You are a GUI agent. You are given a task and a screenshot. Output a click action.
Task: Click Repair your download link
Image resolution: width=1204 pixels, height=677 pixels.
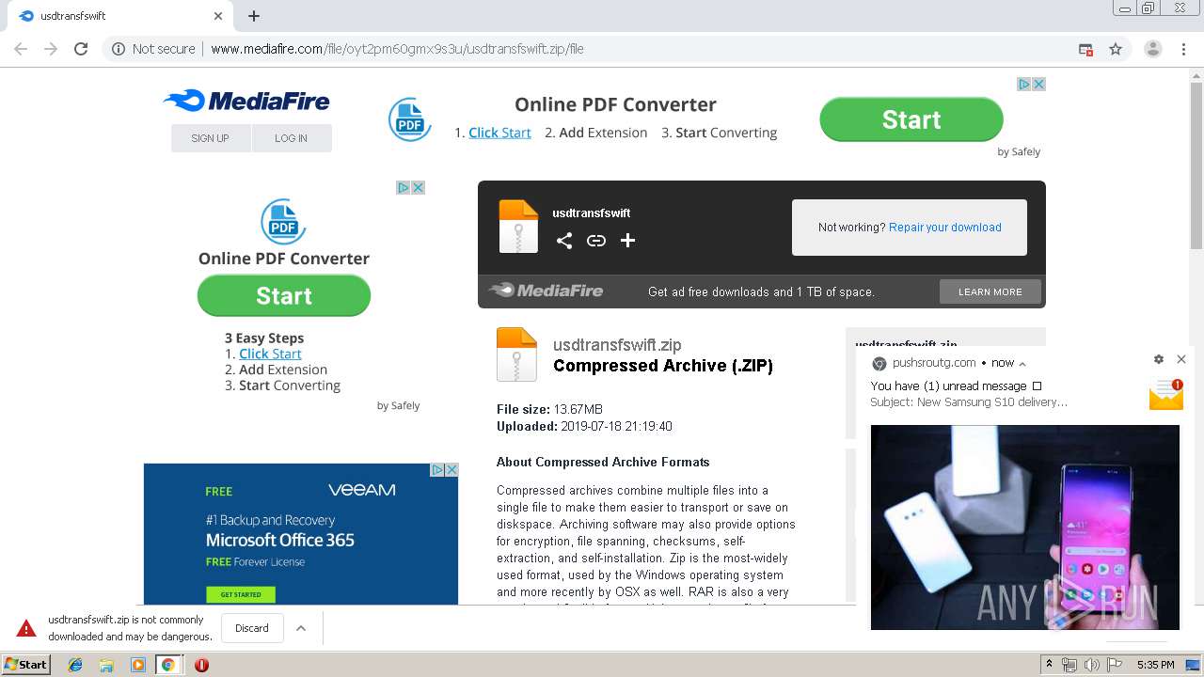coord(945,228)
